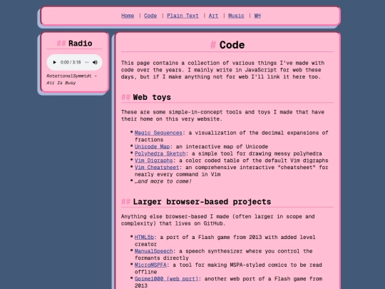
Task: Open the Magic Sequences link
Action: [x=158, y=133]
